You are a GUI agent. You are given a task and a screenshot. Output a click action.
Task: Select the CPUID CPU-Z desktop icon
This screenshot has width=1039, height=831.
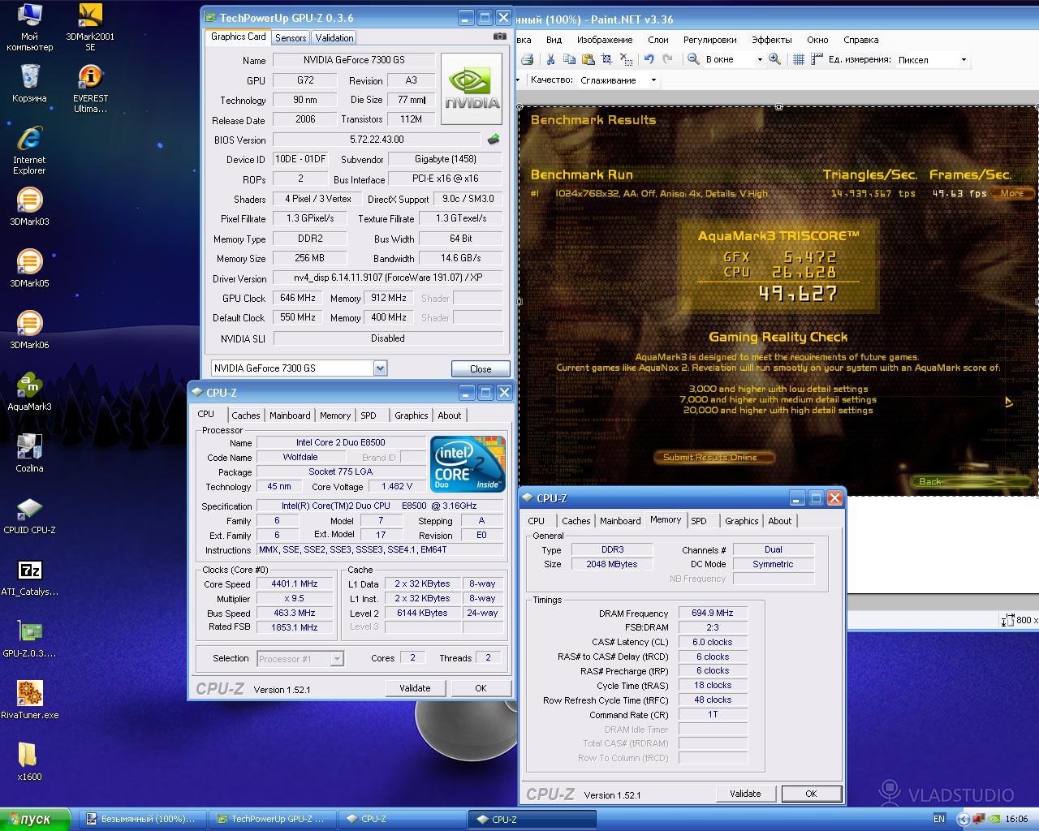(29, 516)
